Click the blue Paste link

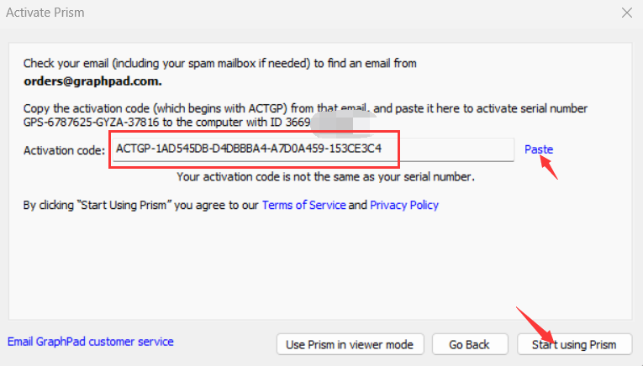tap(539, 149)
